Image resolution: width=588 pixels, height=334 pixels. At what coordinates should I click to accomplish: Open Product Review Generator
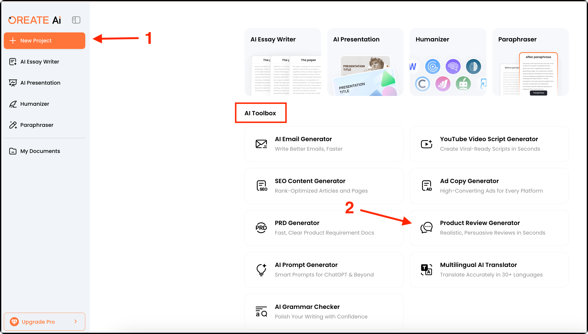(489, 228)
